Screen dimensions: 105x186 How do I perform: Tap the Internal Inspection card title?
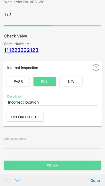point(23,68)
